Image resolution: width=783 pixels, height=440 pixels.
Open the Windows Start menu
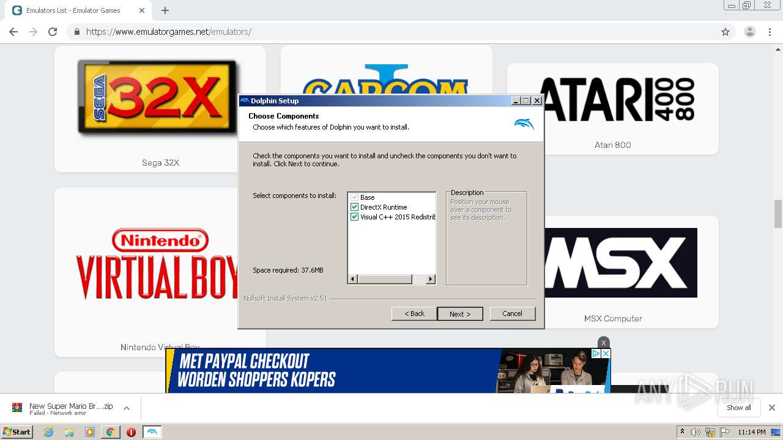17,432
